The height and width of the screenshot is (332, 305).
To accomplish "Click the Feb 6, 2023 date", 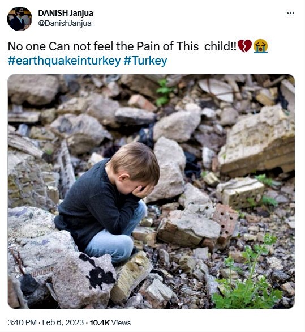I will click(63, 322).
